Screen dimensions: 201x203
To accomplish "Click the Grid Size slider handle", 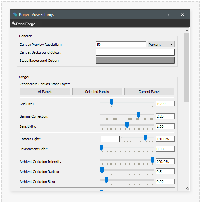I will tap(111, 102).
